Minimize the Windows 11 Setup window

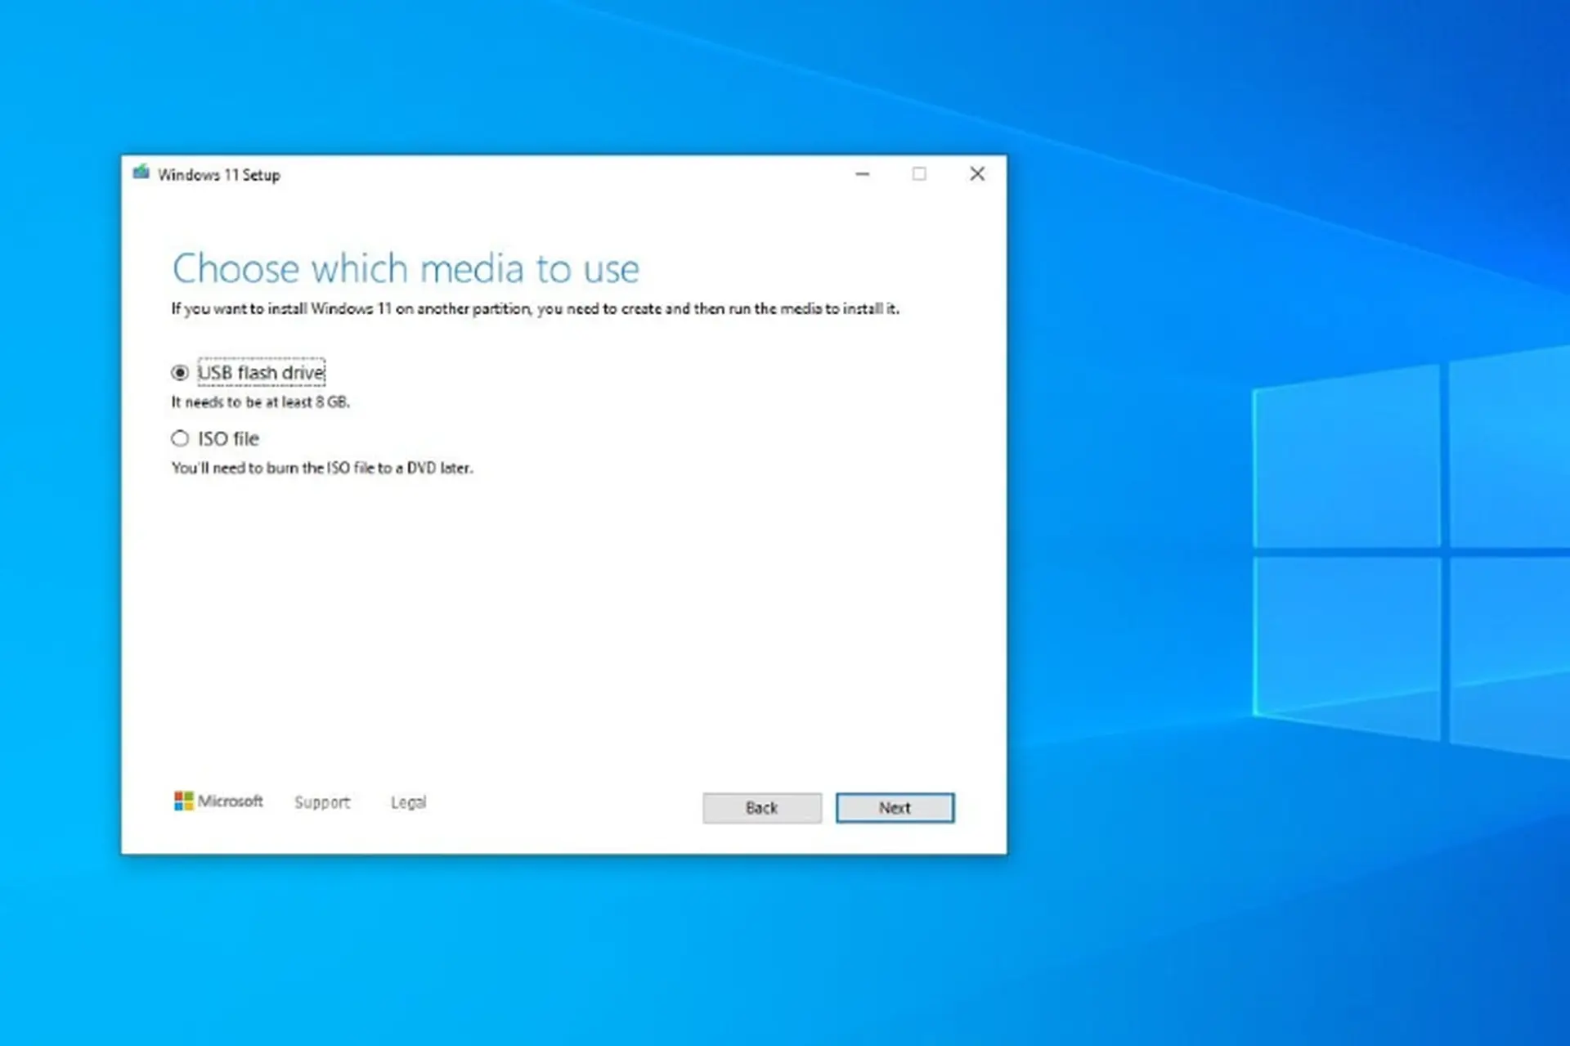coord(863,173)
